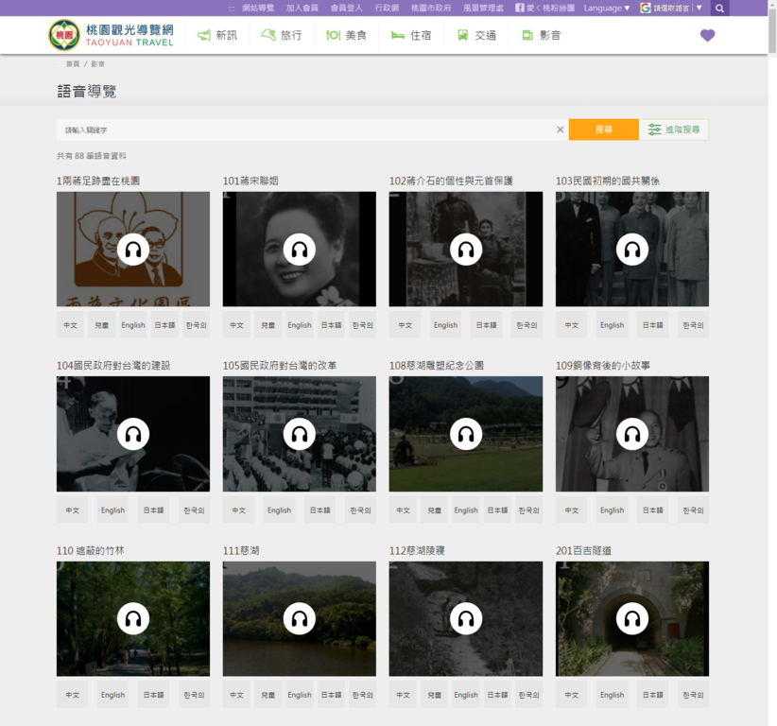Open the purple heart favorites icon
The image size is (777, 726).
707,36
